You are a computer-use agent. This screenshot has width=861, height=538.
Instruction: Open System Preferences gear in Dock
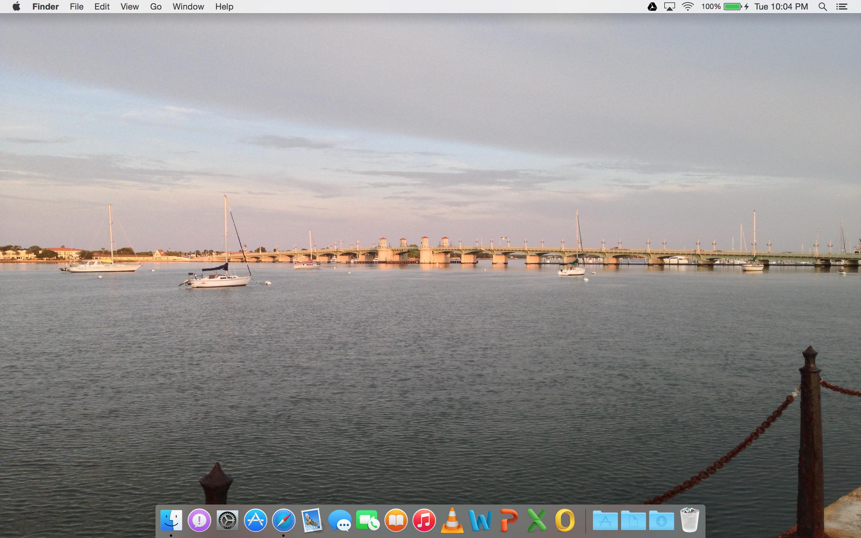(x=227, y=520)
